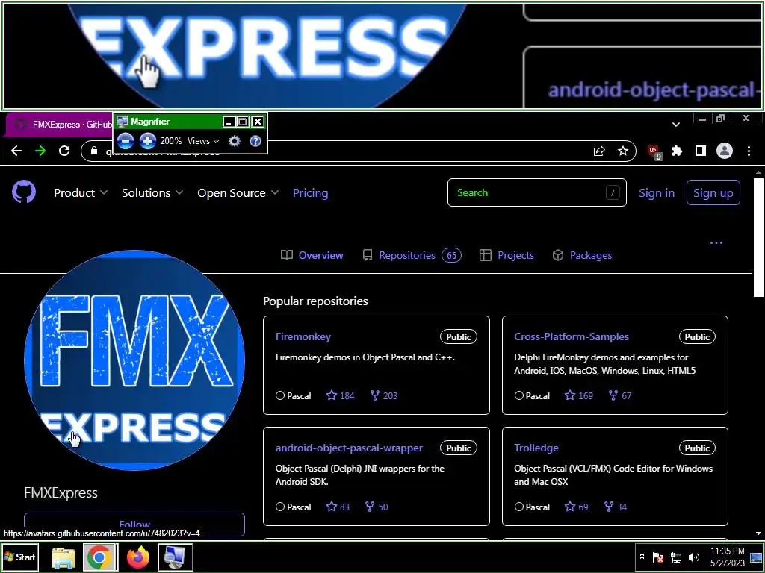Open Trolledge repository
Image resolution: width=765 pixels, height=573 pixels.
click(536, 448)
